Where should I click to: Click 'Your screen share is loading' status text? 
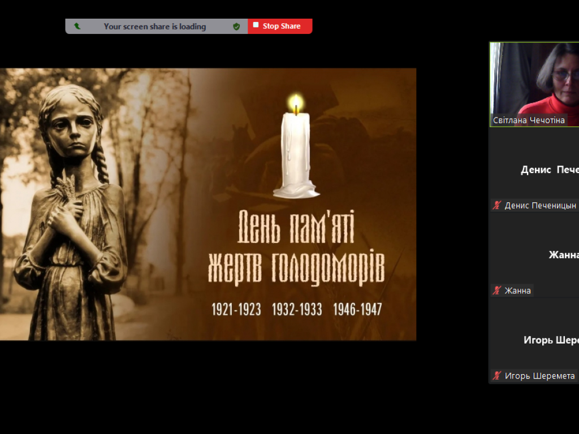(154, 26)
